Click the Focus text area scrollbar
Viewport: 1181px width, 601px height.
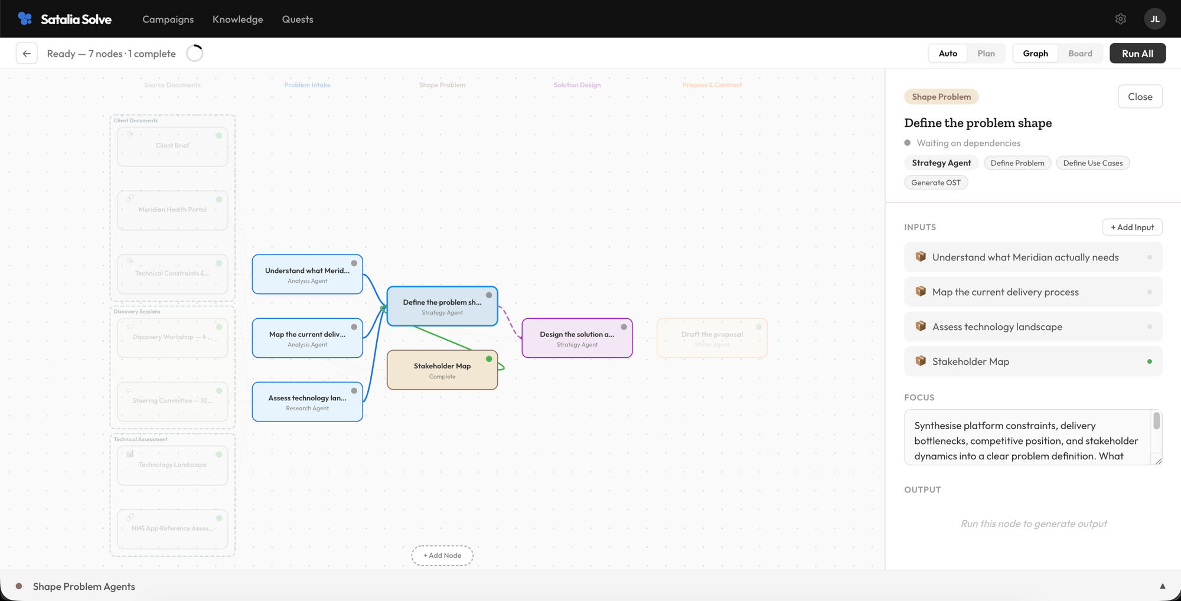[1156, 422]
